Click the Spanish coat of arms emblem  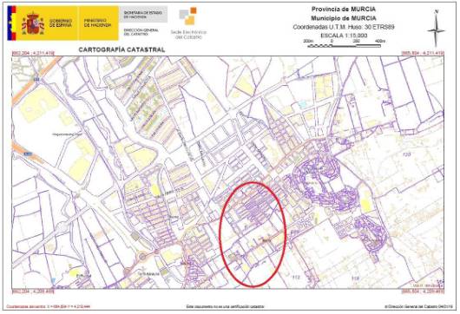[x=33, y=23]
